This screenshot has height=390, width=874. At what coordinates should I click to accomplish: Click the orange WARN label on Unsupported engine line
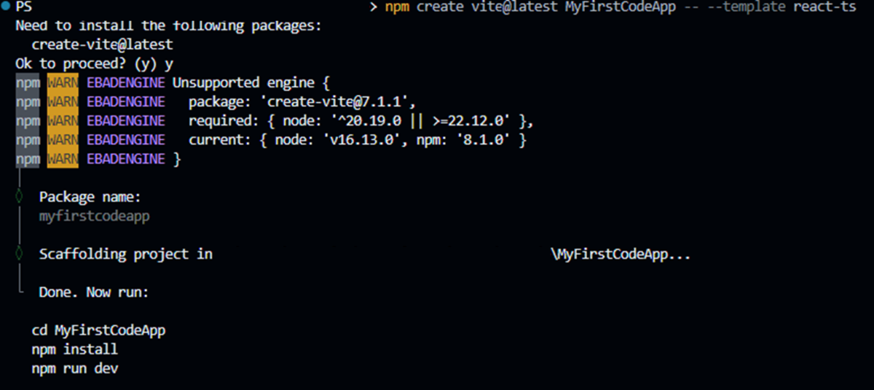63,83
